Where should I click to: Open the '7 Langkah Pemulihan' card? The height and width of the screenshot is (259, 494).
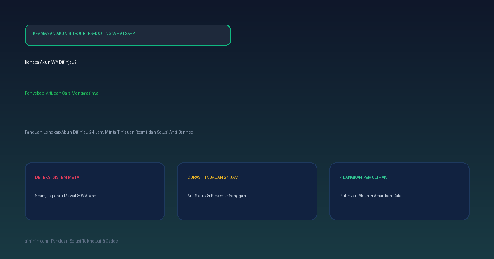pos(399,191)
